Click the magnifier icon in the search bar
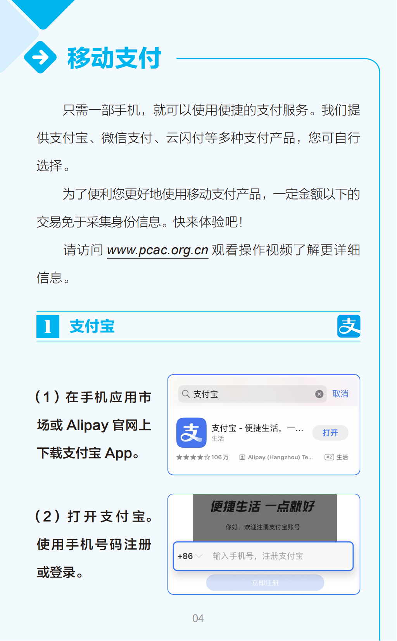This screenshot has height=641, width=397. pyautogui.click(x=186, y=394)
